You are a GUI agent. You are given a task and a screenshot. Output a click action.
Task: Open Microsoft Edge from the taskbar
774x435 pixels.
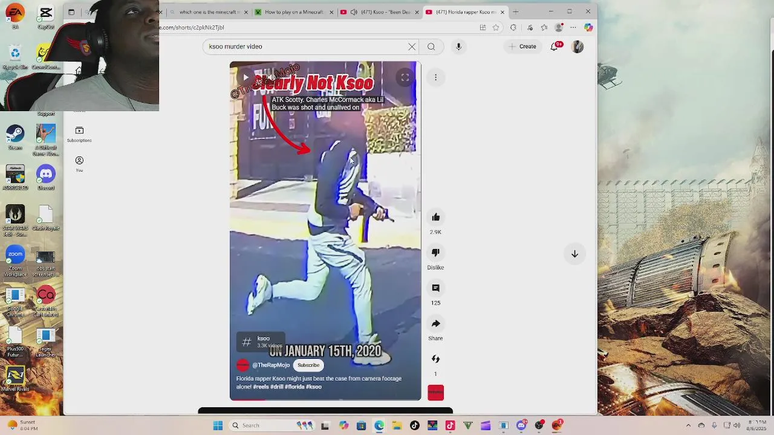379,425
